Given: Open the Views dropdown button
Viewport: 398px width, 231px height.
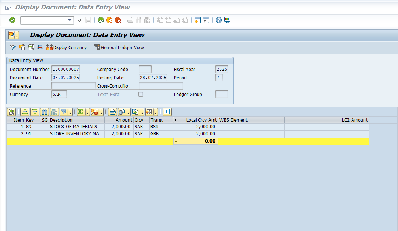Looking at the screenshot, I should pos(124,112).
